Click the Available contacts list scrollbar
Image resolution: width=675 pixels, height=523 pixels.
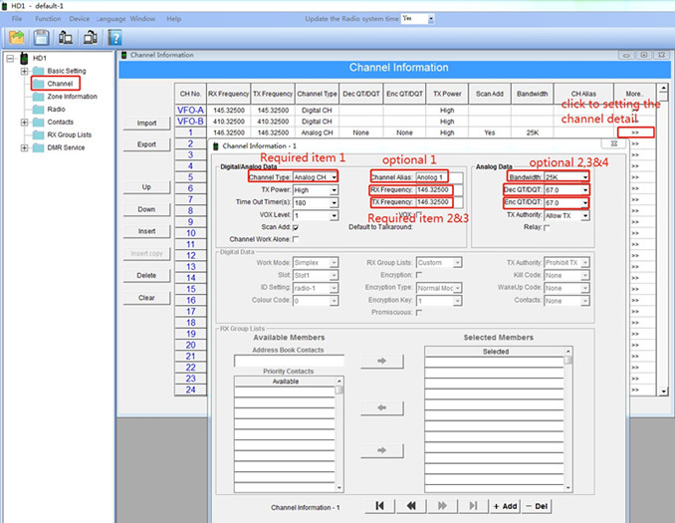(x=339, y=434)
